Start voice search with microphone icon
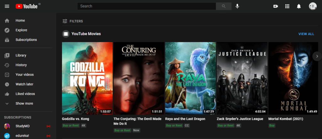322x139 pixels. coord(237,6)
